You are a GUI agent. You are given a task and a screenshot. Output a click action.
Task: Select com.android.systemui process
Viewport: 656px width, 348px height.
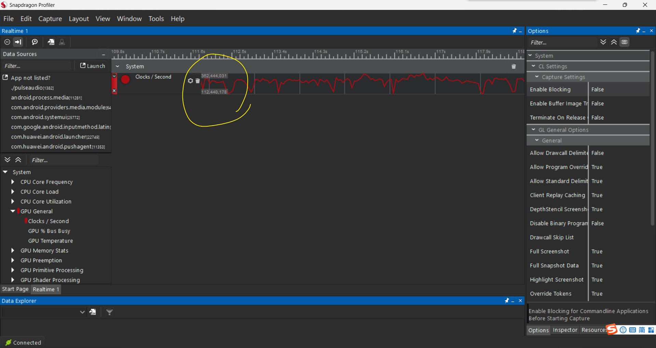[45, 117]
